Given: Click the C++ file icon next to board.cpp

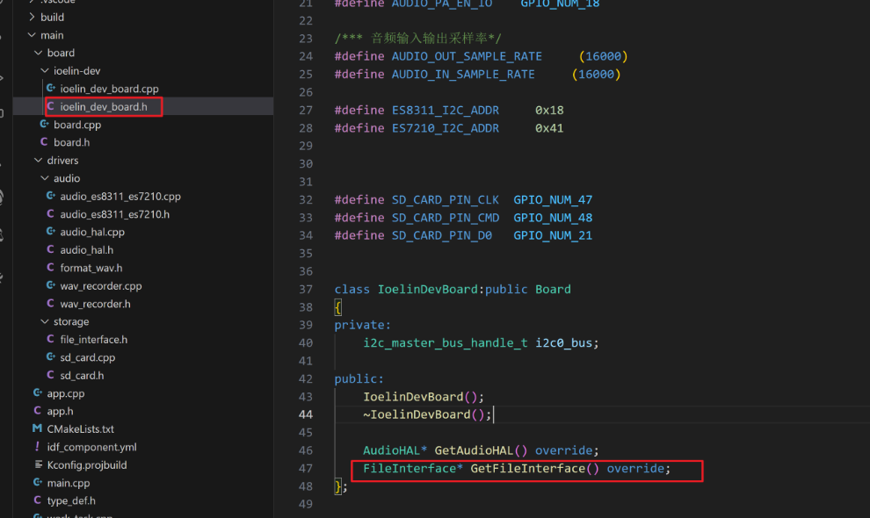Looking at the screenshot, I should 44,124.
